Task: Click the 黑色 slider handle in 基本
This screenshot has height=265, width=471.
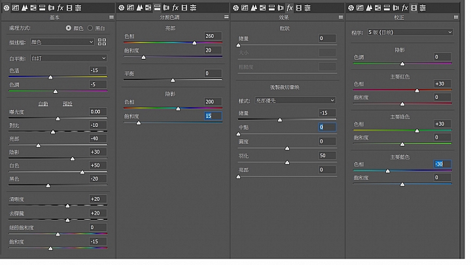Action: pos(48,186)
